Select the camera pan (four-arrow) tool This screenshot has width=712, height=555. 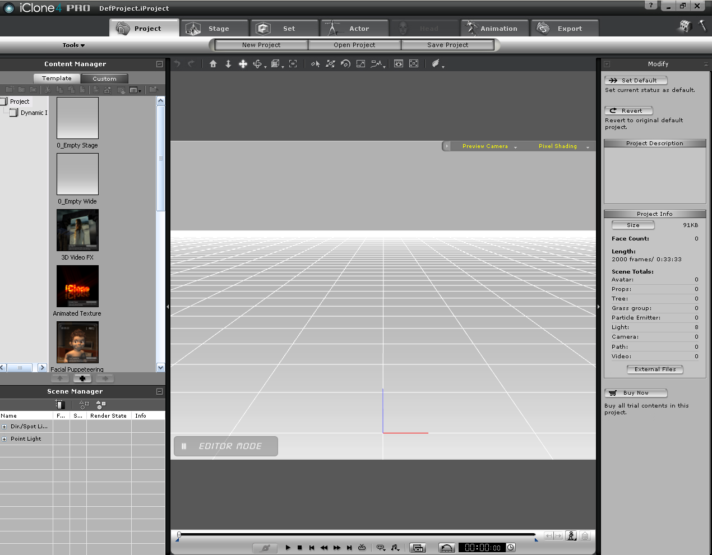(243, 64)
